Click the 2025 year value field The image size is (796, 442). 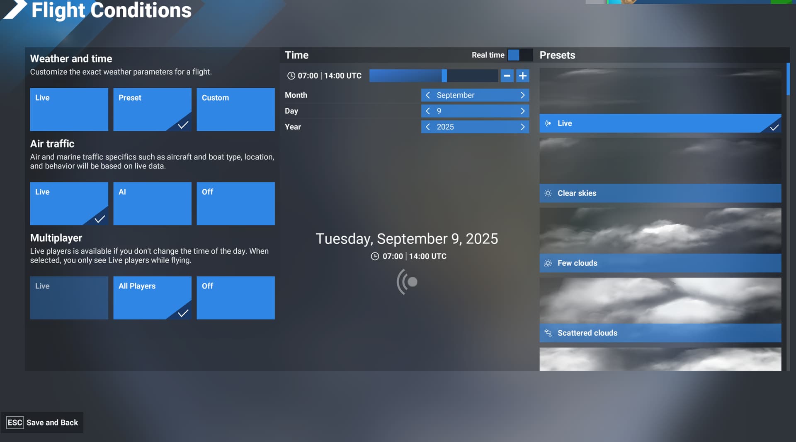click(x=475, y=127)
